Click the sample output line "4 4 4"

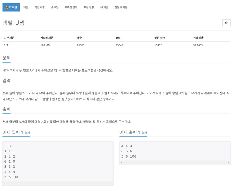(126, 146)
